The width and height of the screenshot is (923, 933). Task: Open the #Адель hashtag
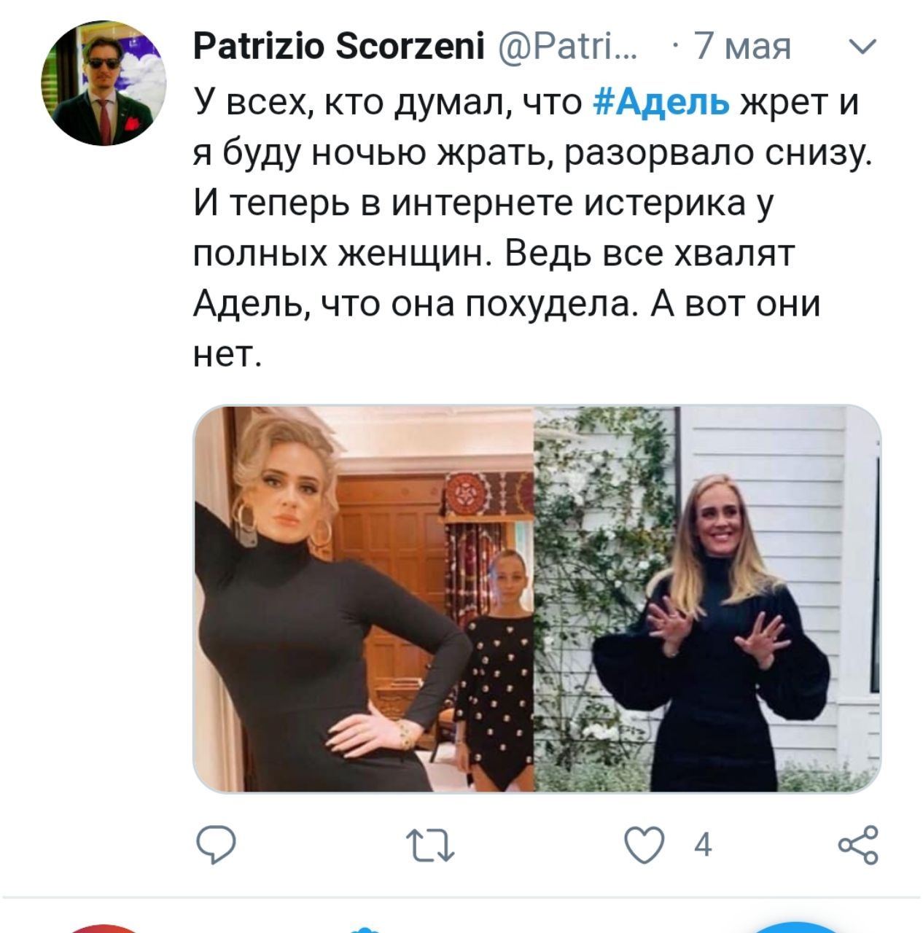662,101
